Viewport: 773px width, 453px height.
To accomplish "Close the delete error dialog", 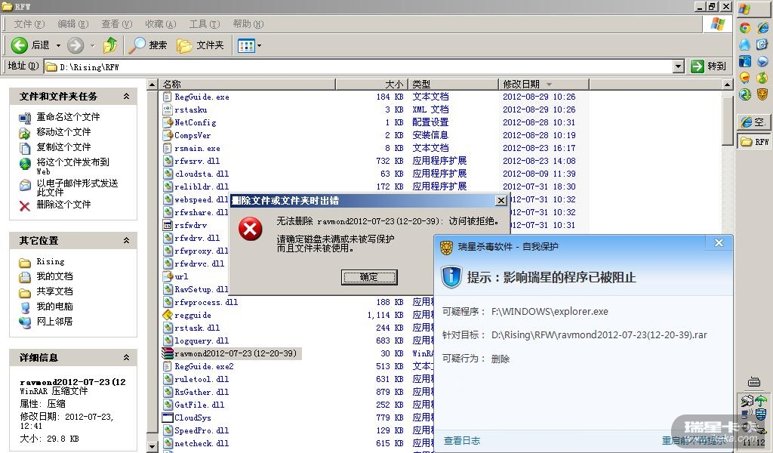I will click(x=501, y=201).
